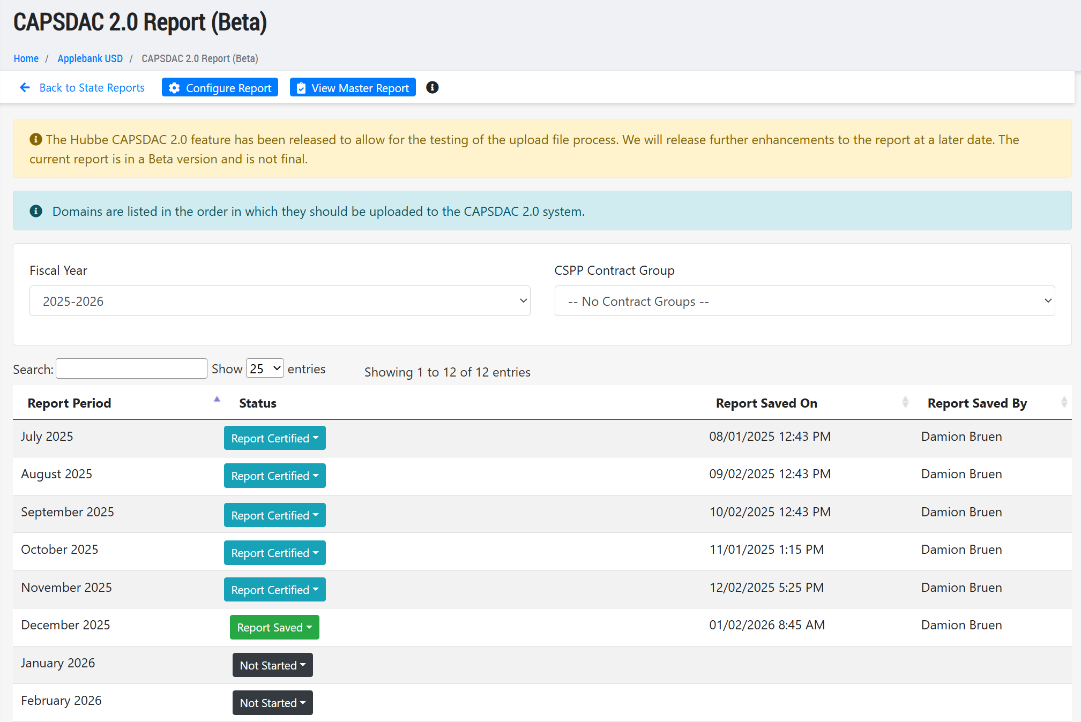Viewport: 1081px width, 722px height.
Task: Focus the Search input field
Action: (131, 368)
